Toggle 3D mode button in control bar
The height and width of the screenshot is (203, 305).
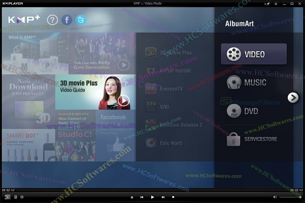pos(7,197)
